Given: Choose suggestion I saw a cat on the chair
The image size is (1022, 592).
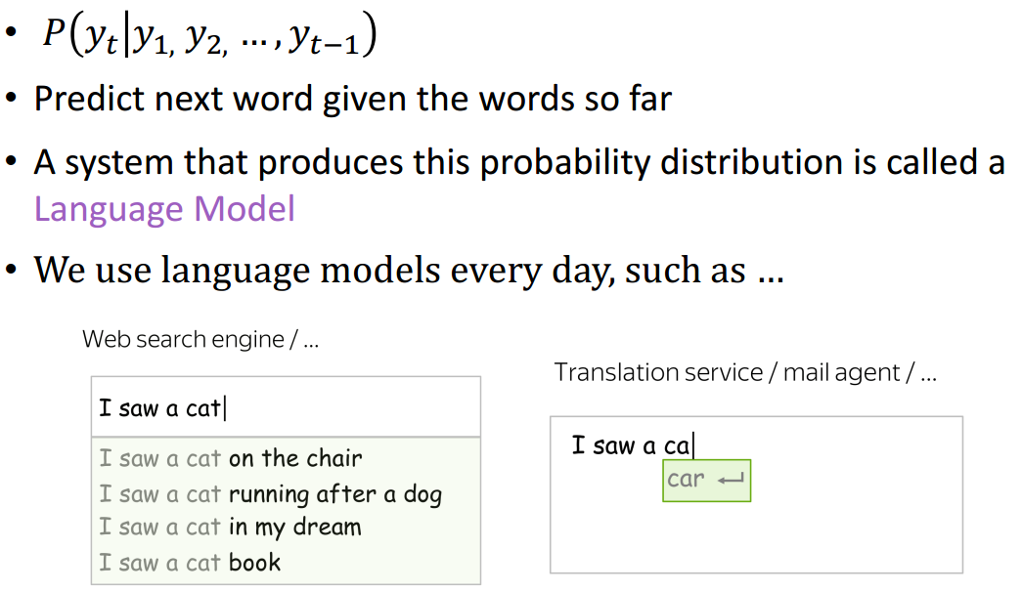Looking at the screenshot, I should coord(231,458).
